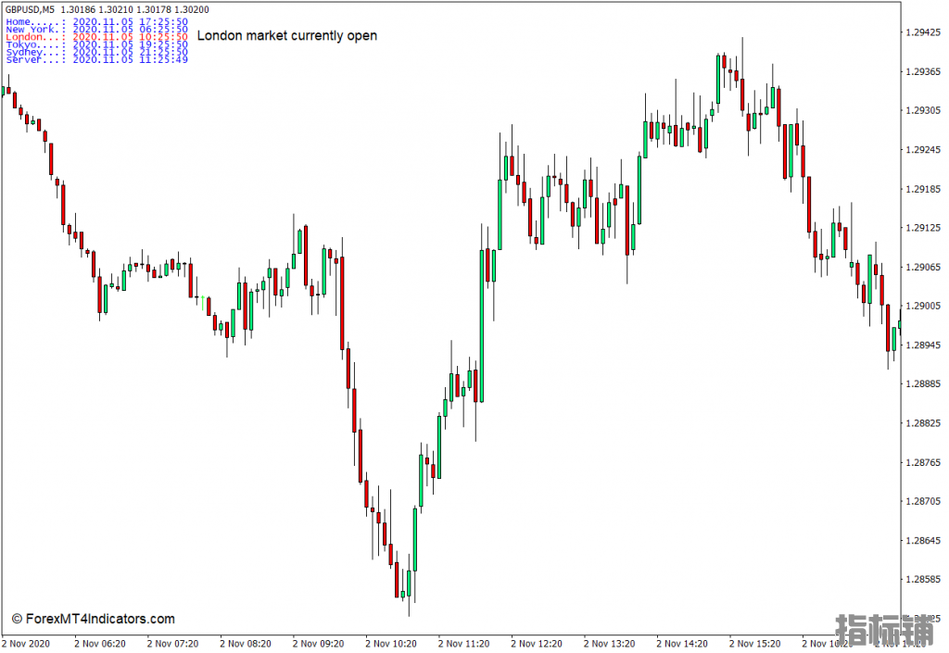Screen dimensions: 949x653
Task: Click the 1.28645 price axis label
Action: tap(923, 541)
